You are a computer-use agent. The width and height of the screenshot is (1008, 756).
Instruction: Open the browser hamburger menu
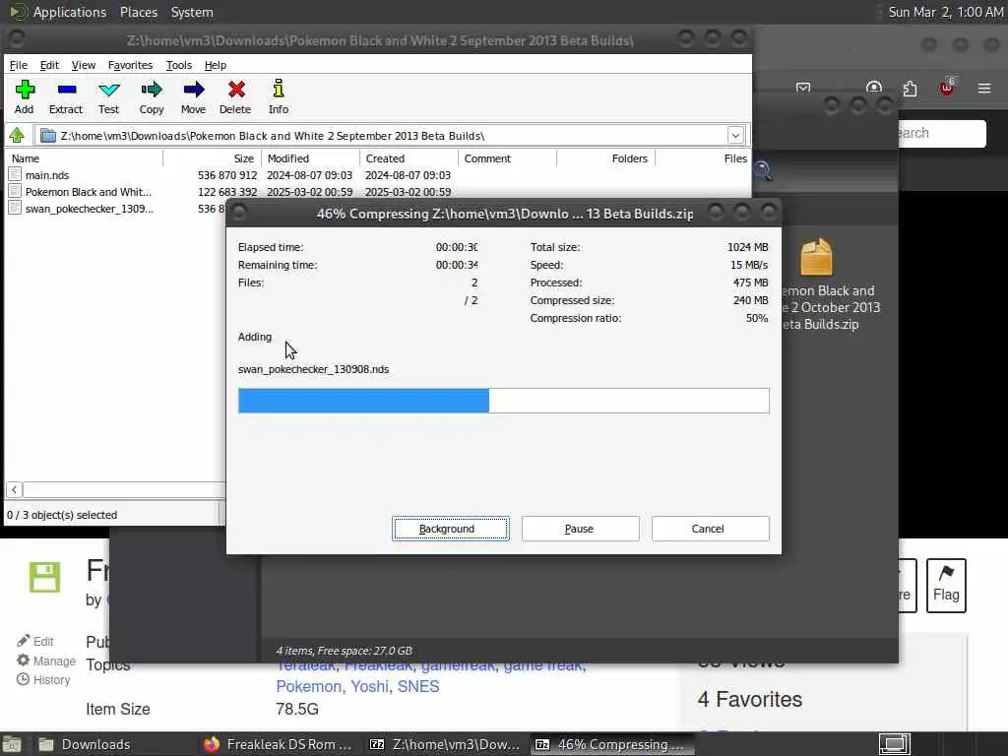click(x=984, y=88)
